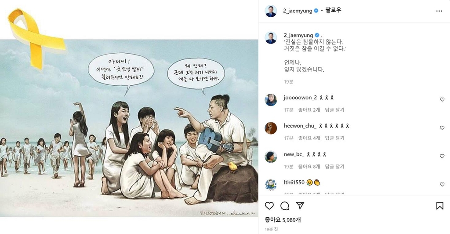Like the post with the heart icon
The image size is (450, 234).
click(269, 205)
